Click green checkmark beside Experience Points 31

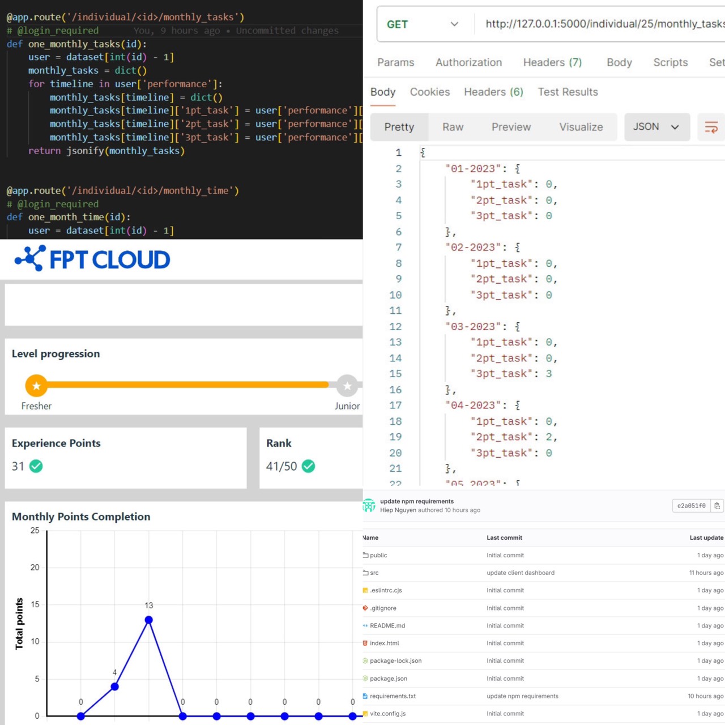pos(36,466)
